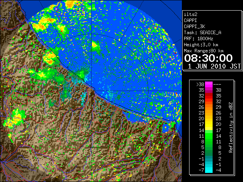Click the yellow echo cluster inland at the lower-left edge
243x182 pixels.
point(14,119)
